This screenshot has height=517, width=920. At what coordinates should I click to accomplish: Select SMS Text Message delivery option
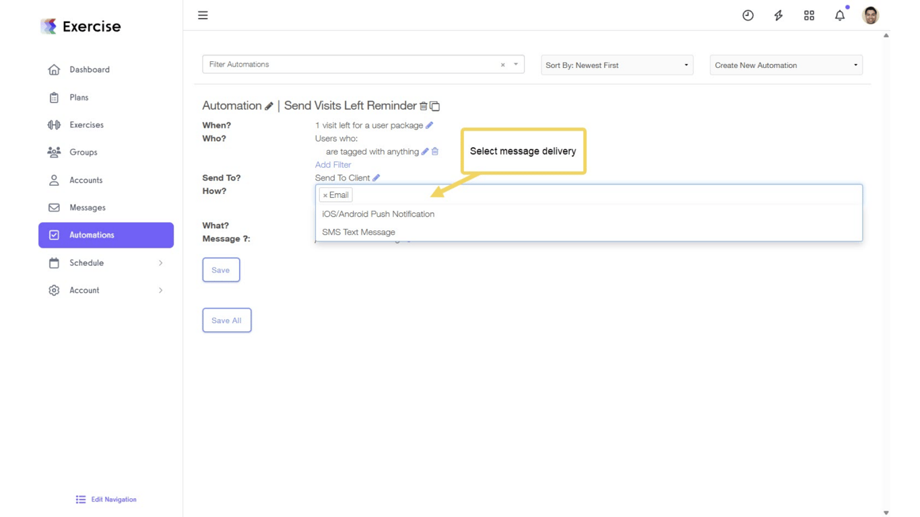tap(358, 232)
